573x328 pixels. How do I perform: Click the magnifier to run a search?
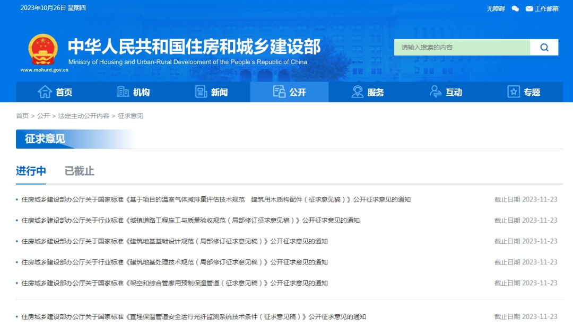pyautogui.click(x=544, y=47)
